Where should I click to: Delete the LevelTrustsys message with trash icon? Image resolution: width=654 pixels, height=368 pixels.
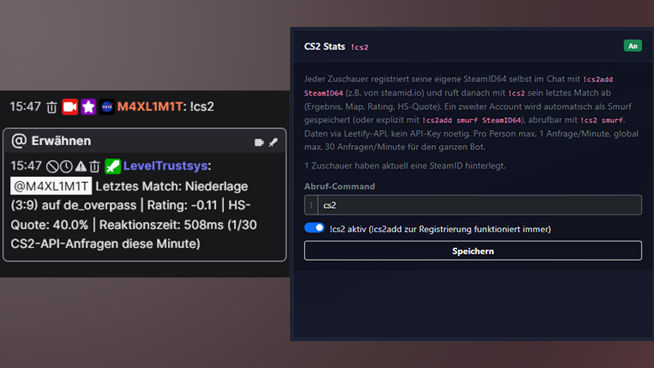pyautogui.click(x=95, y=167)
